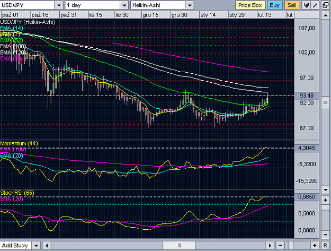Click the gru 15 date axis label

point(150,15)
